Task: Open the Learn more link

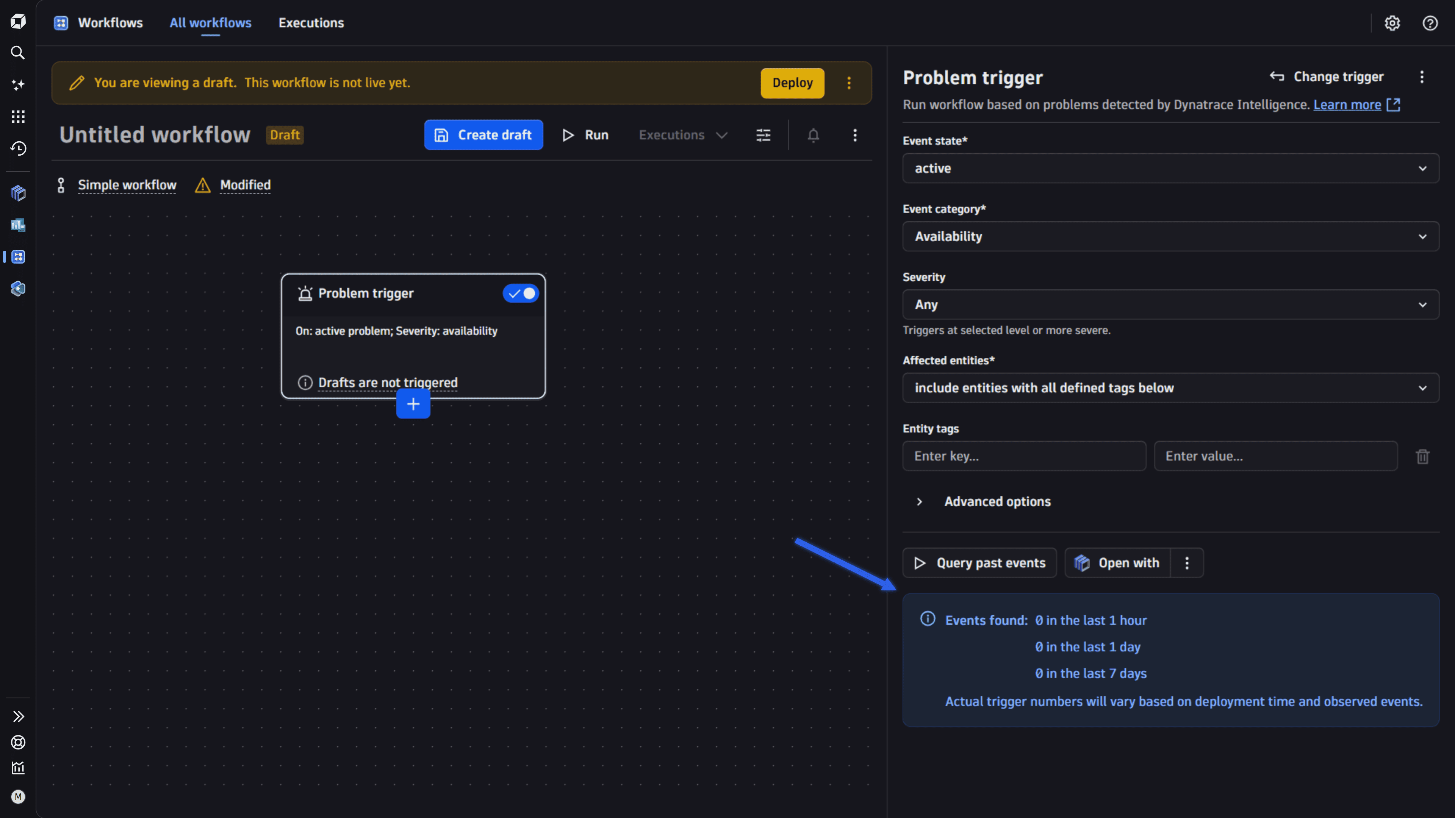Action: click(x=1357, y=105)
